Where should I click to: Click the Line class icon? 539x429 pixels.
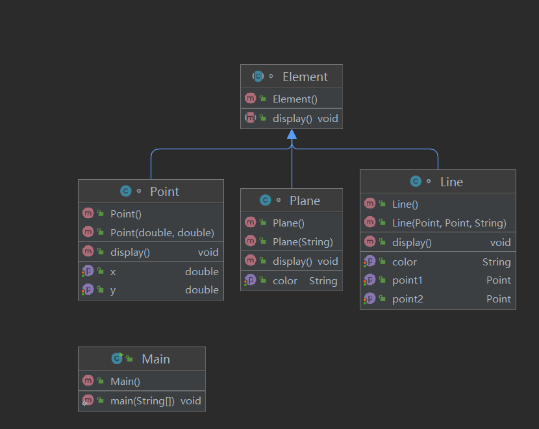(x=416, y=182)
